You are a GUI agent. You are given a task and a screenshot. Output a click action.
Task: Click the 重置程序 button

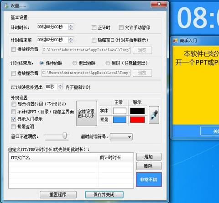click(x=58, y=195)
